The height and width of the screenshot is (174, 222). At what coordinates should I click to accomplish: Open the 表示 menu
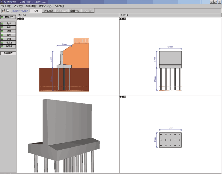click(18, 6)
